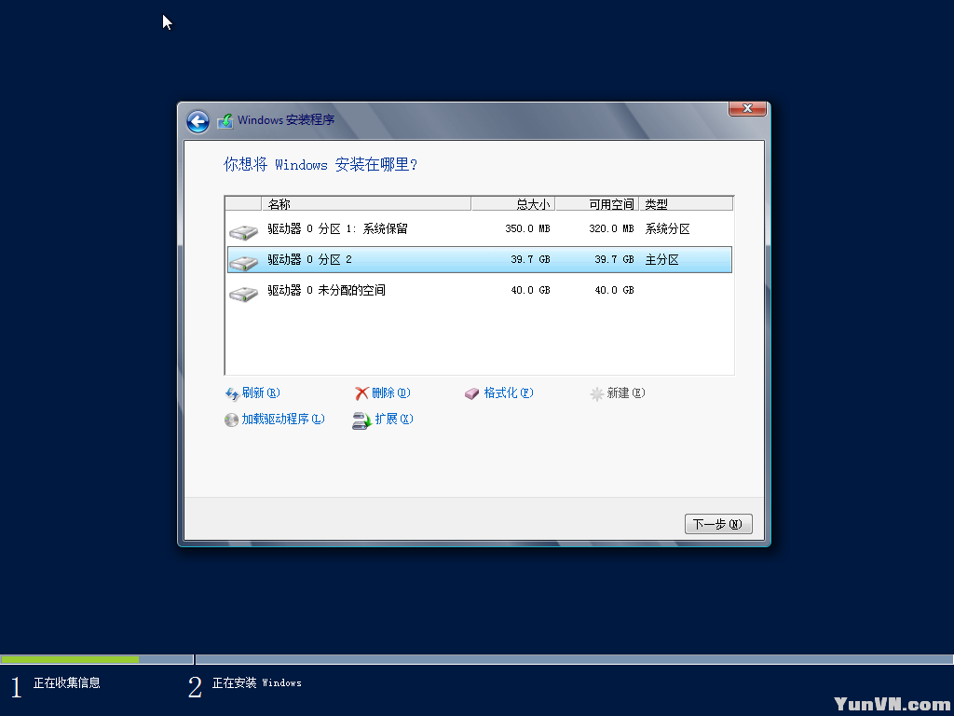The height and width of the screenshot is (716, 954).
Task: Click the refresh arrows icon
Action: 232,394
